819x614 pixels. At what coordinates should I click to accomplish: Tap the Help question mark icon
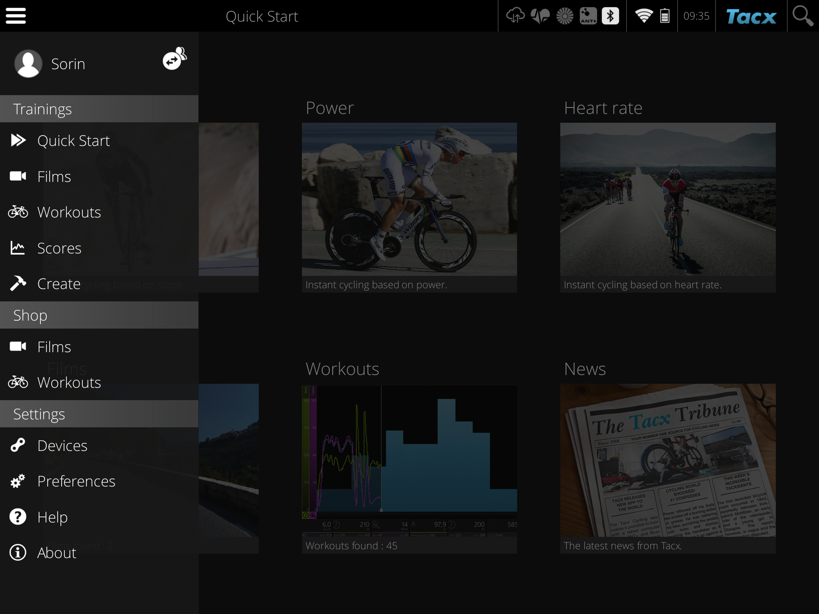click(x=18, y=517)
